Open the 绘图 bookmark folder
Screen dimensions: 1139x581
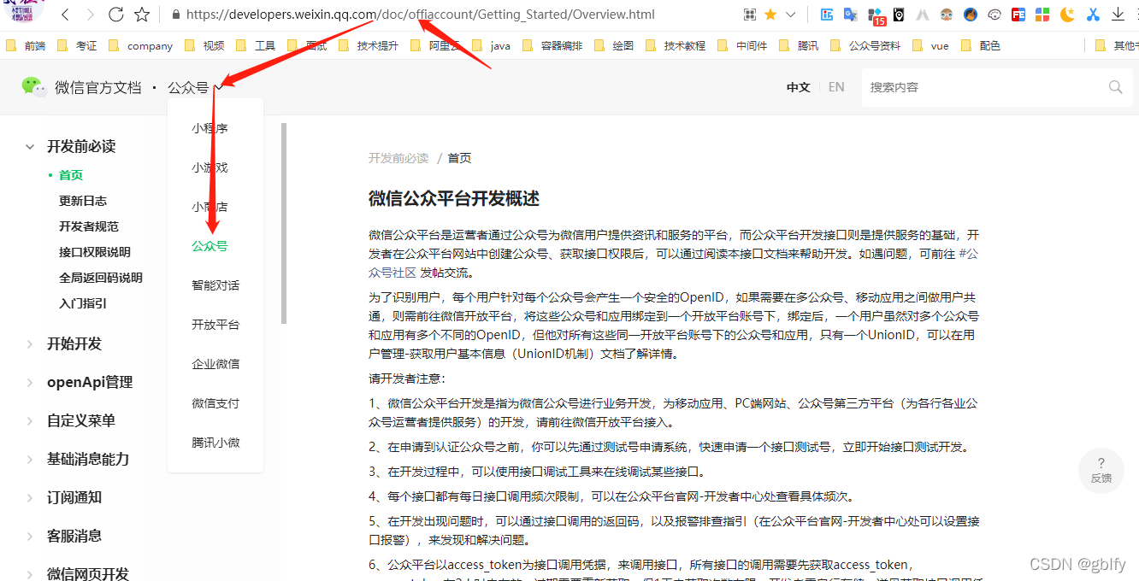613,46
